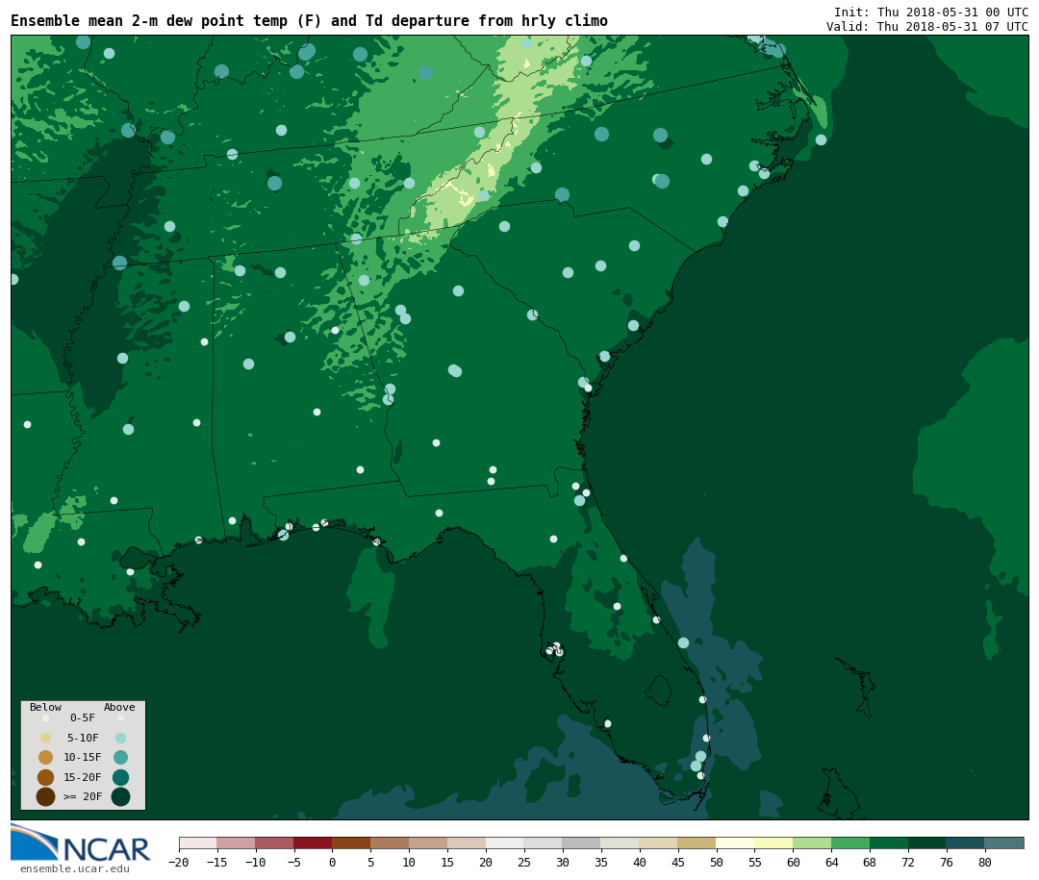Click the Below 10-15F orange-brown legend circle
The height and width of the screenshot is (880, 1039).
(x=46, y=758)
